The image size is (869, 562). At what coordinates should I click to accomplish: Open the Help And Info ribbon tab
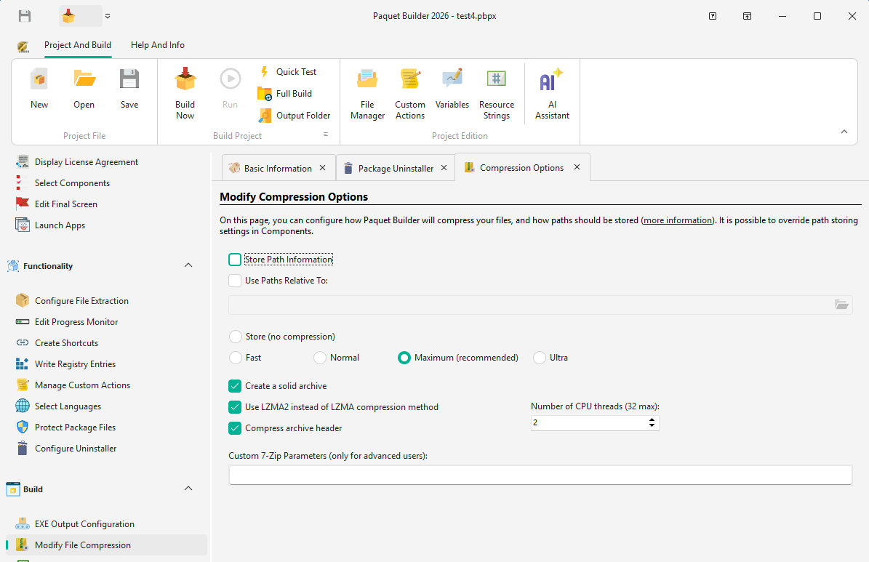click(x=157, y=44)
